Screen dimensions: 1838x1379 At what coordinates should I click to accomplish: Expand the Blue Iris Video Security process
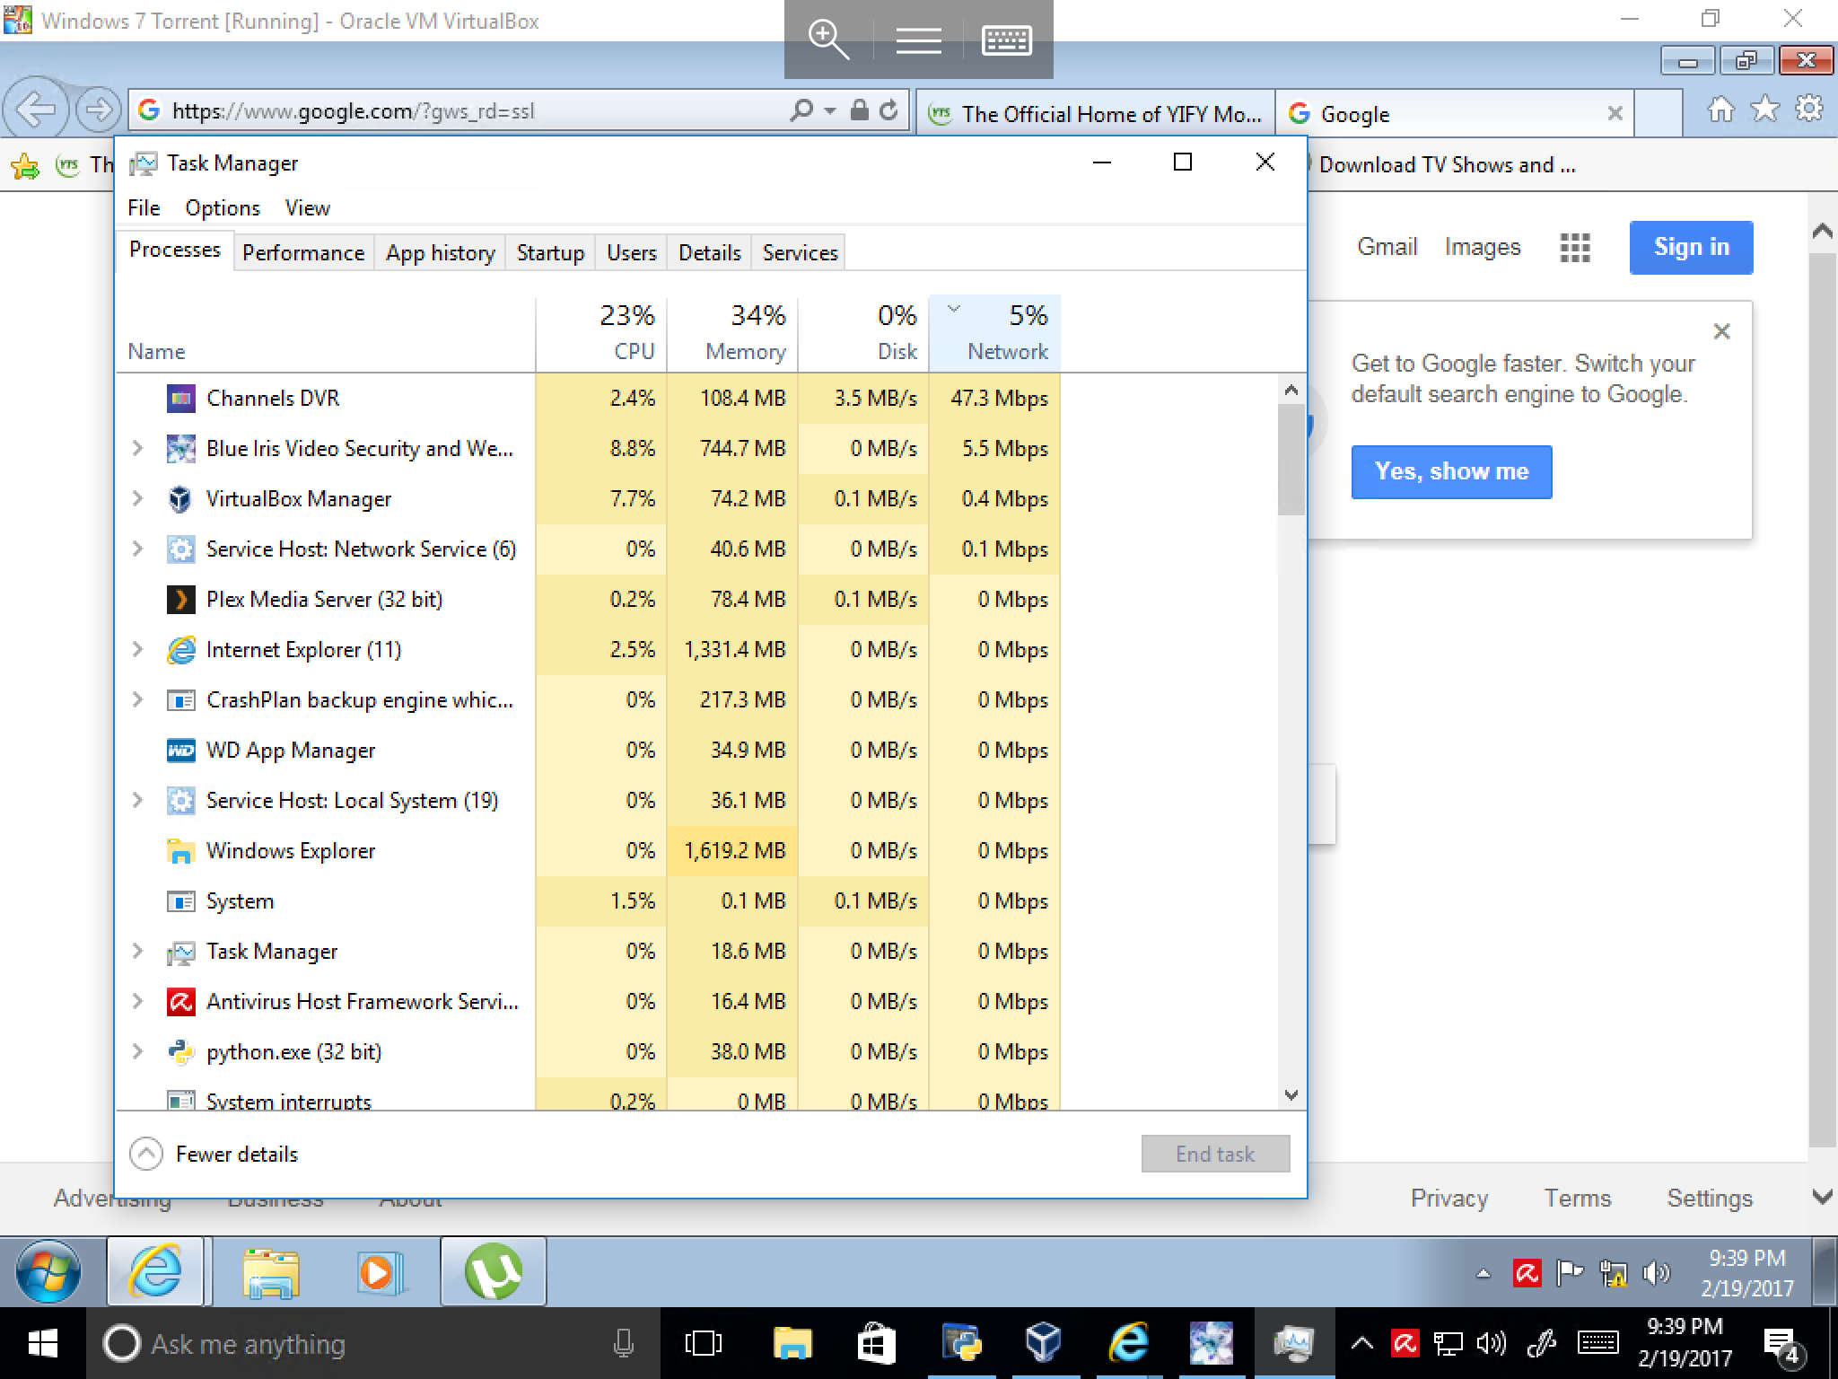pos(137,448)
